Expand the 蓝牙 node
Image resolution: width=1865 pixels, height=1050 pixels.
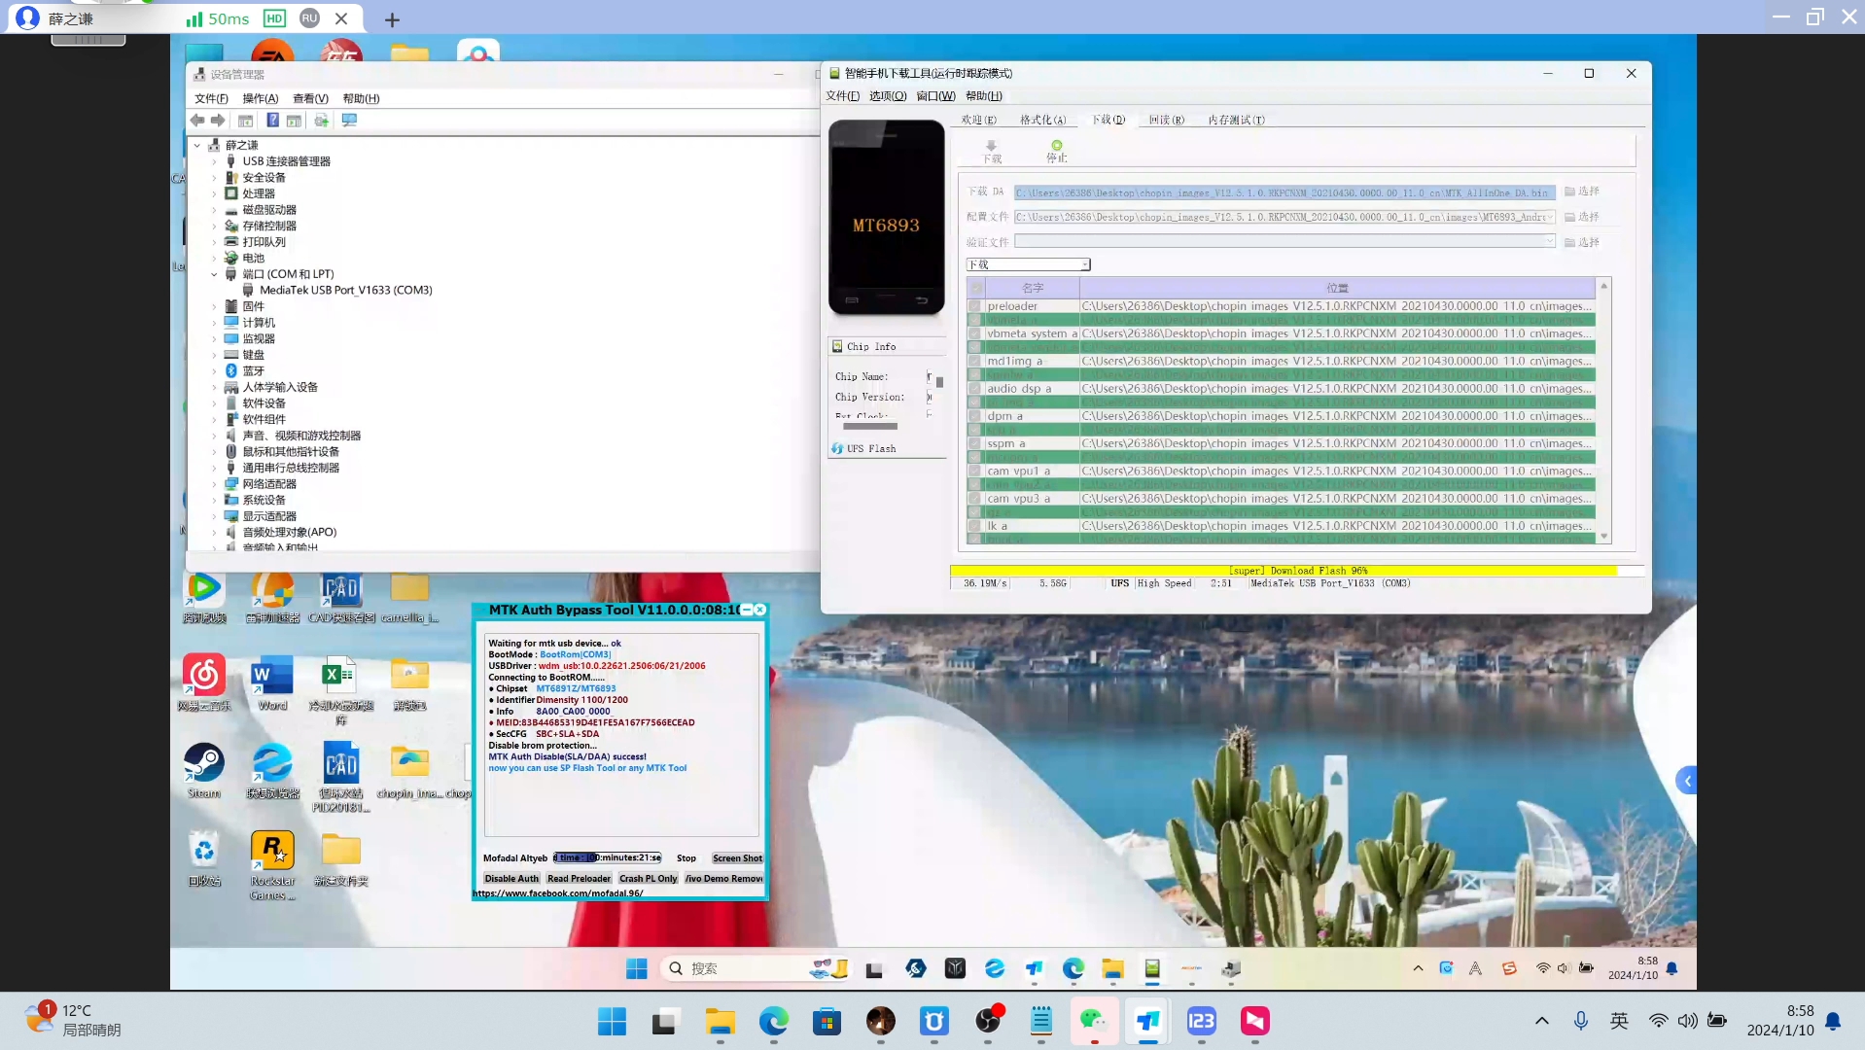[x=215, y=370]
